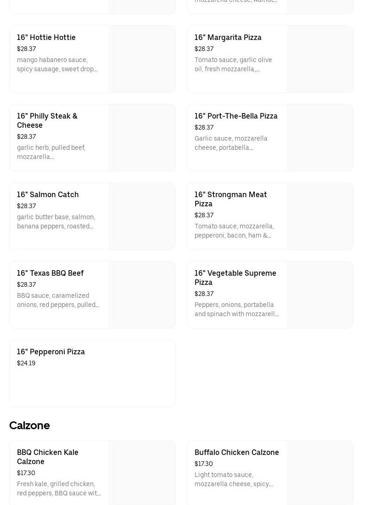Open the 16" Pepperoni Pizza item
This screenshot has width=369, height=505.
coord(51,352)
